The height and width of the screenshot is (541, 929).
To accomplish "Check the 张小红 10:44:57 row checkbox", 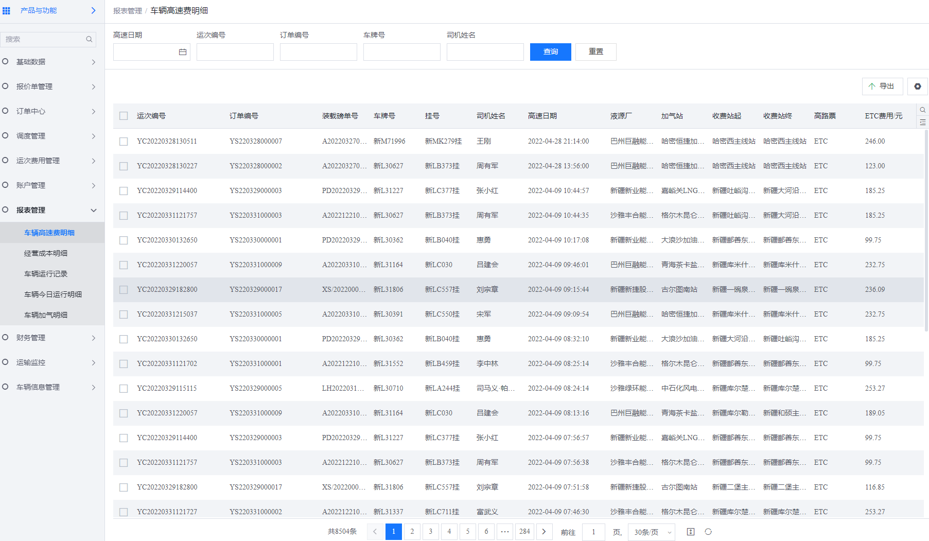I will (124, 190).
